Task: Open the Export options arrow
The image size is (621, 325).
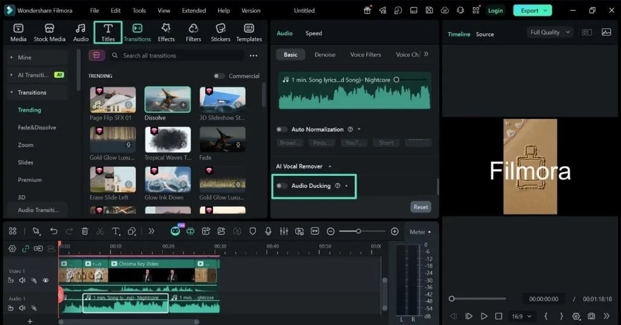Action: click(x=546, y=11)
